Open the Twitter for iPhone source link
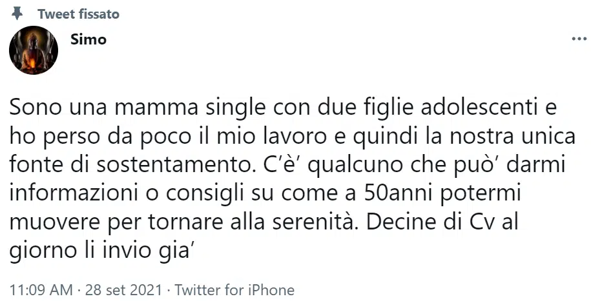The image size is (591, 301). point(234,290)
